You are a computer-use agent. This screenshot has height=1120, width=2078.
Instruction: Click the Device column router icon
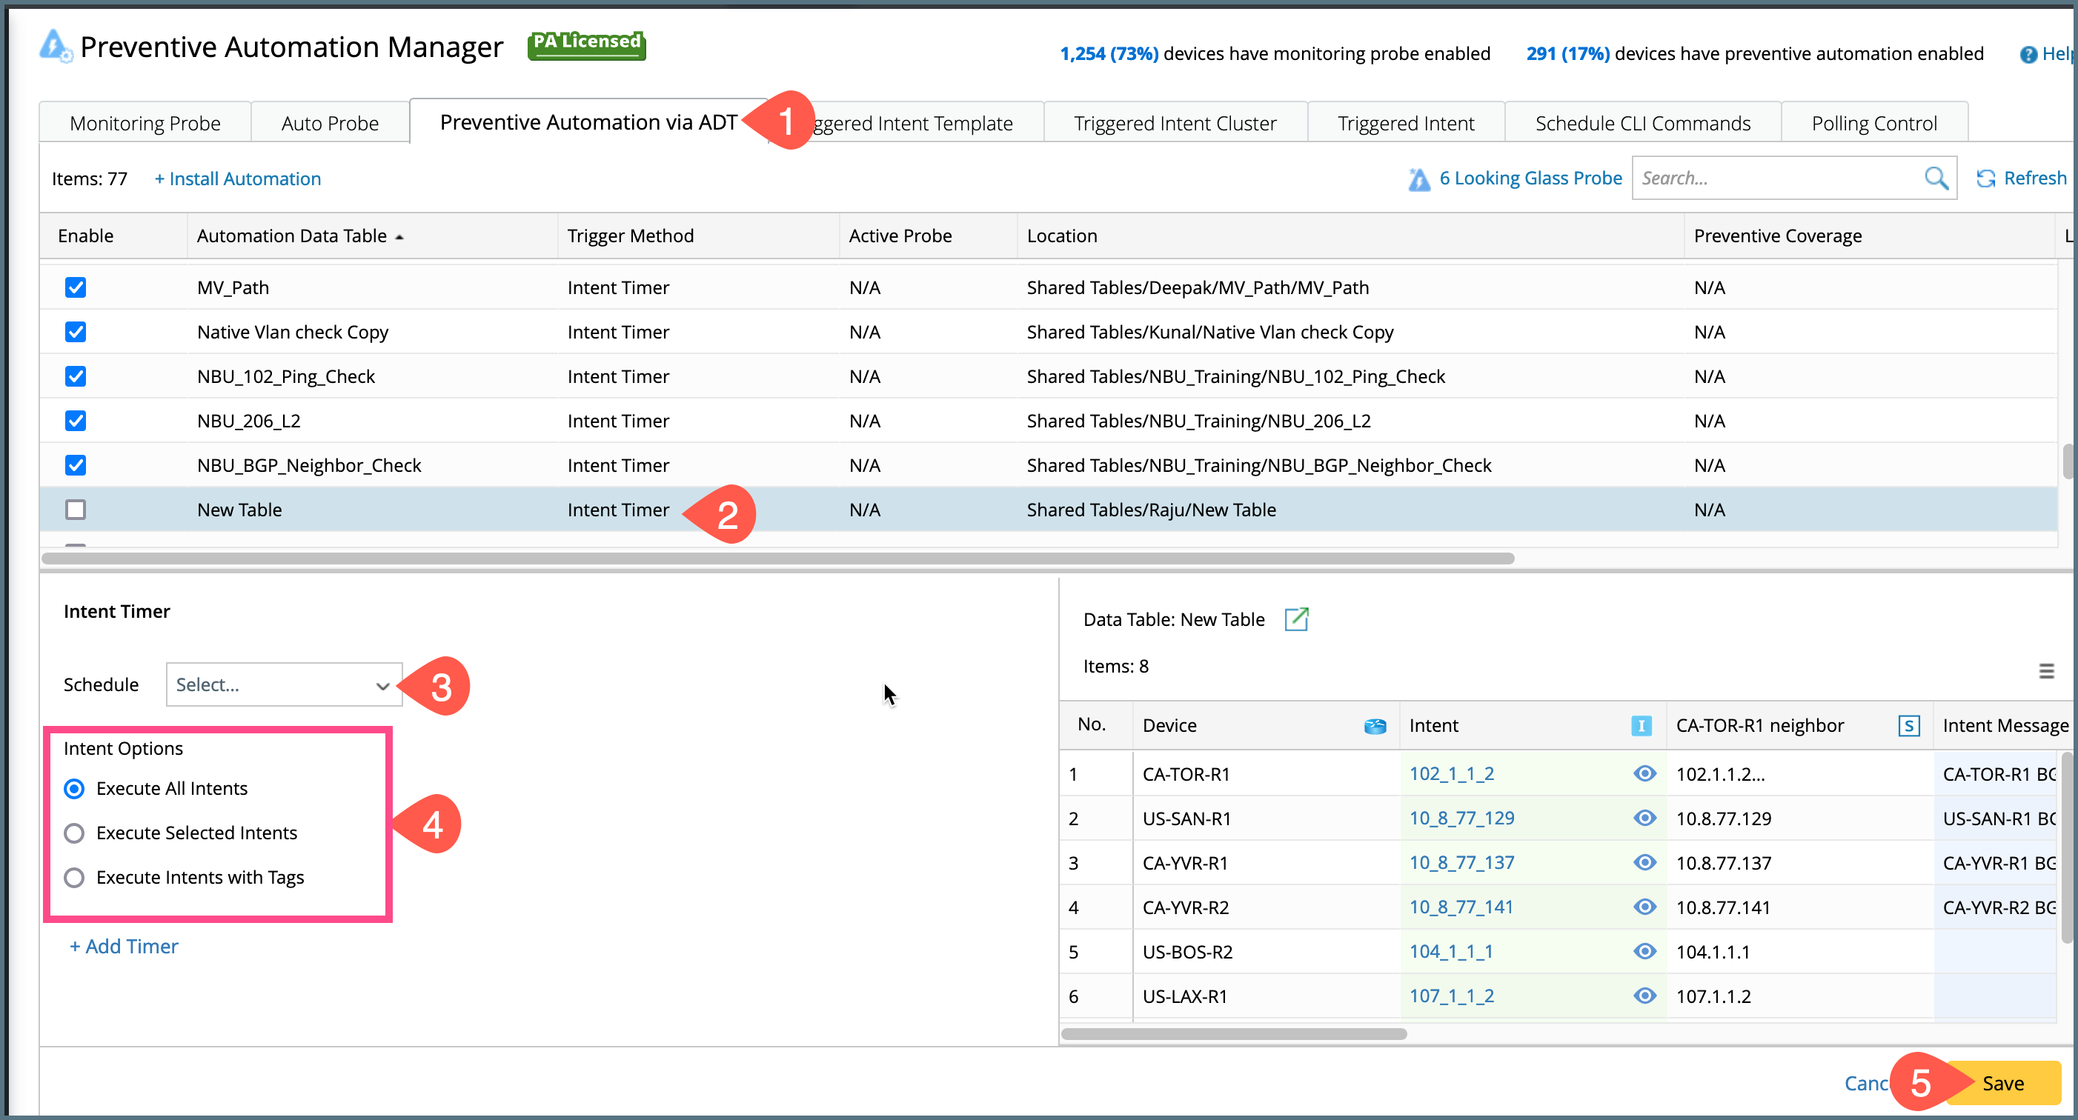click(x=1375, y=726)
